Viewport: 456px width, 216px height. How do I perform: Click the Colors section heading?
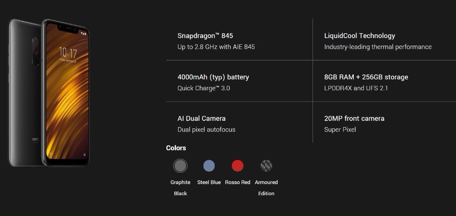(176, 148)
